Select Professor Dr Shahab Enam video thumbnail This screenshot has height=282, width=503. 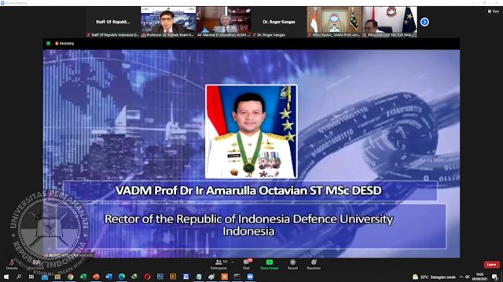pos(168,22)
